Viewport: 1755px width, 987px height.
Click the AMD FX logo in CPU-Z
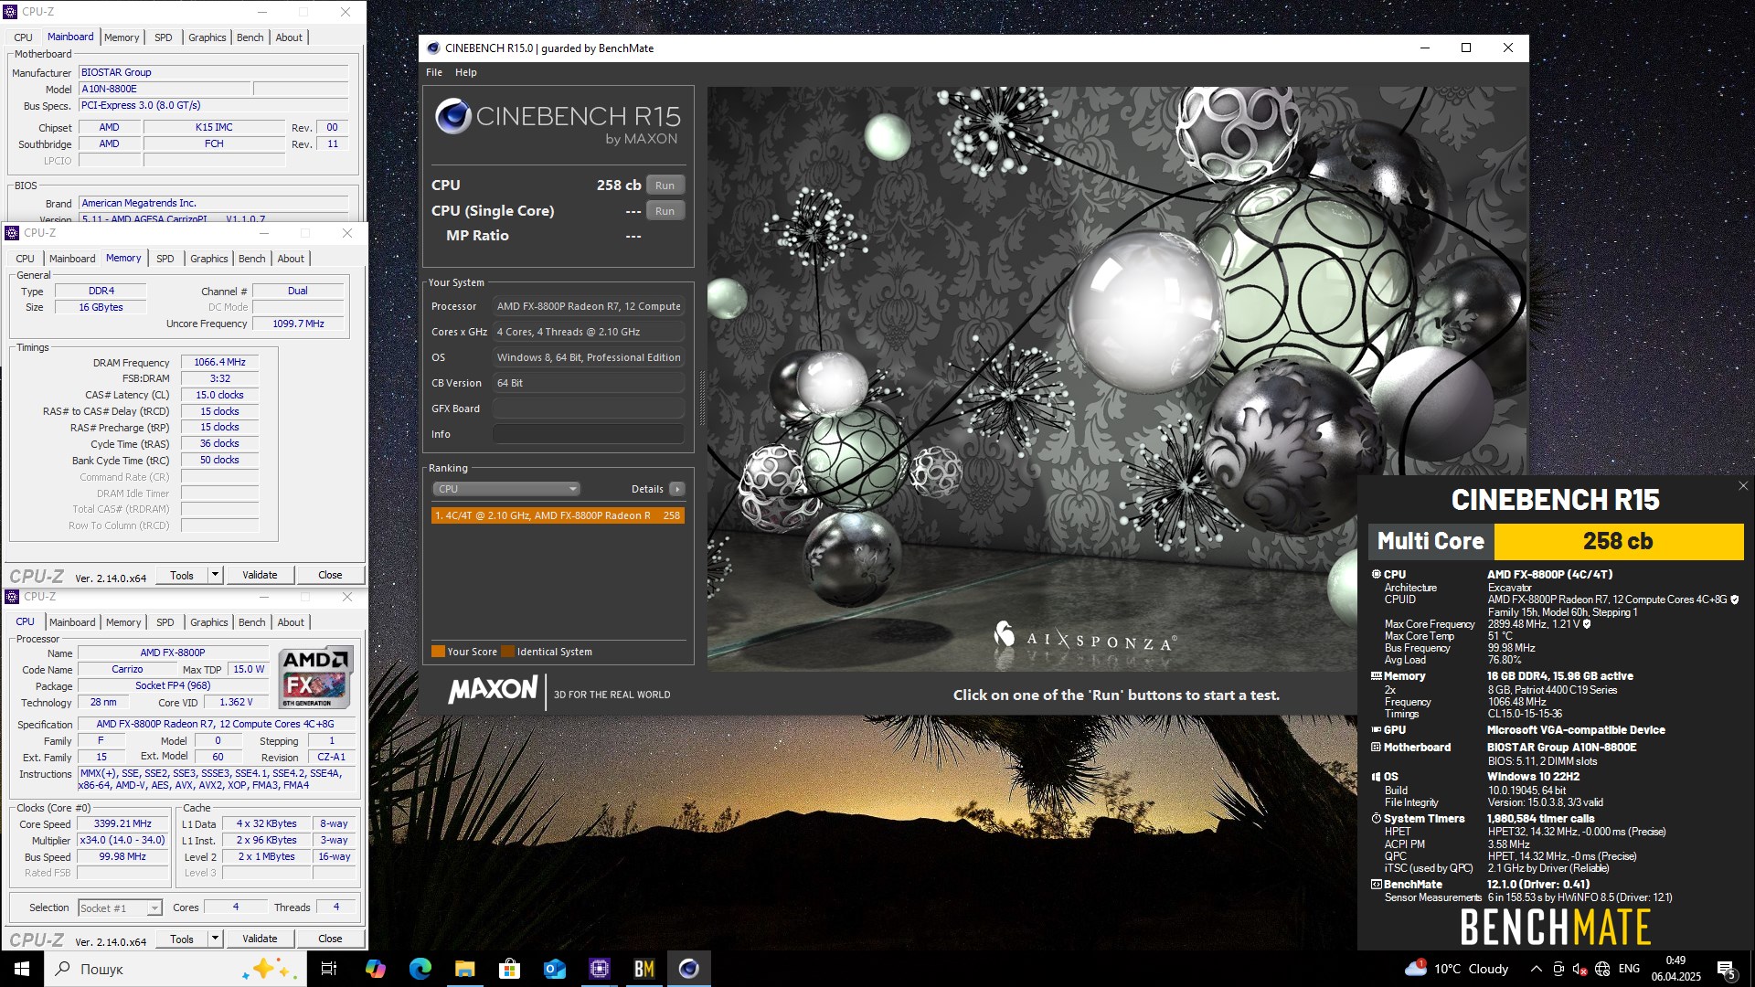(315, 677)
